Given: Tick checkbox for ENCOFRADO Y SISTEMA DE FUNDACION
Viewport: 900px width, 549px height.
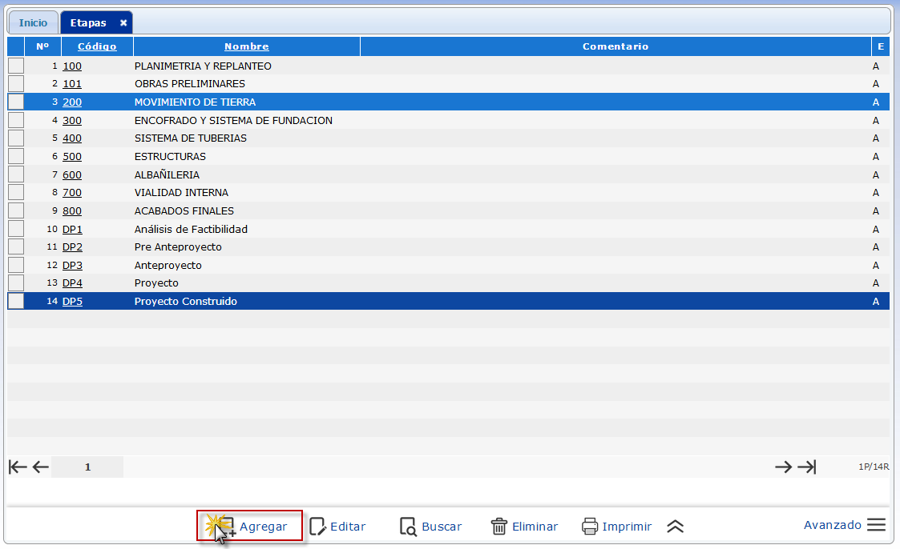Looking at the screenshot, I should point(16,120).
